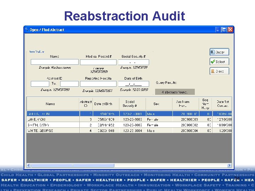Click the Open / Find Abstract title icon

(x=27, y=30)
